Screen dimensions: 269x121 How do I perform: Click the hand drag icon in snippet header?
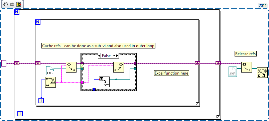(x=6, y=4)
